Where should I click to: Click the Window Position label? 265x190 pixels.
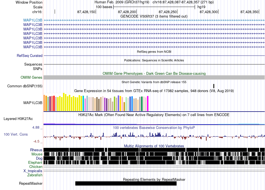[x=29, y=2]
